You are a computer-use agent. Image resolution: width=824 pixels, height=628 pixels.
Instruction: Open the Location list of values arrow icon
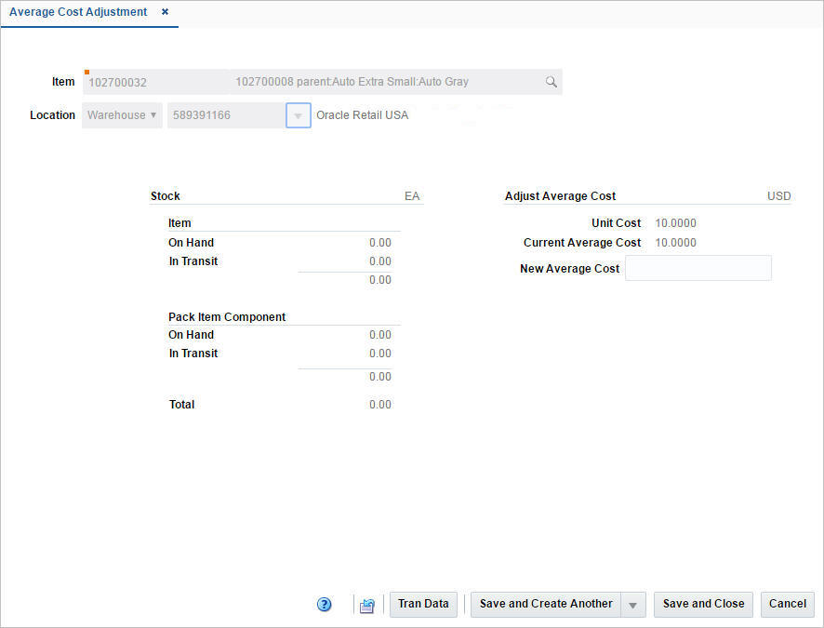coord(298,114)
